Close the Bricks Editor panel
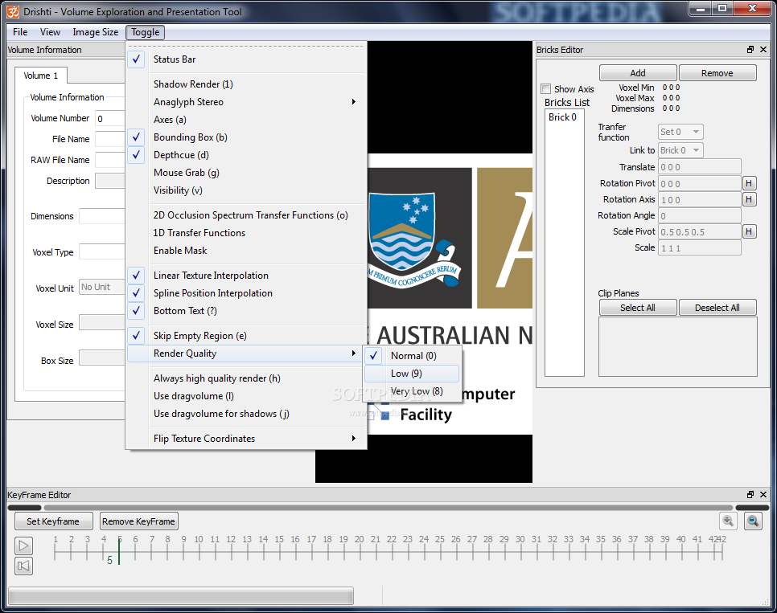Screen dimensions: 777x613 (x=763, y=50)
